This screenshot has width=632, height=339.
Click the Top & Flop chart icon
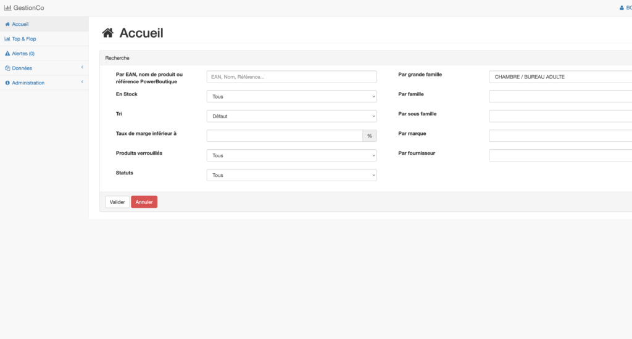coord(7,39)
